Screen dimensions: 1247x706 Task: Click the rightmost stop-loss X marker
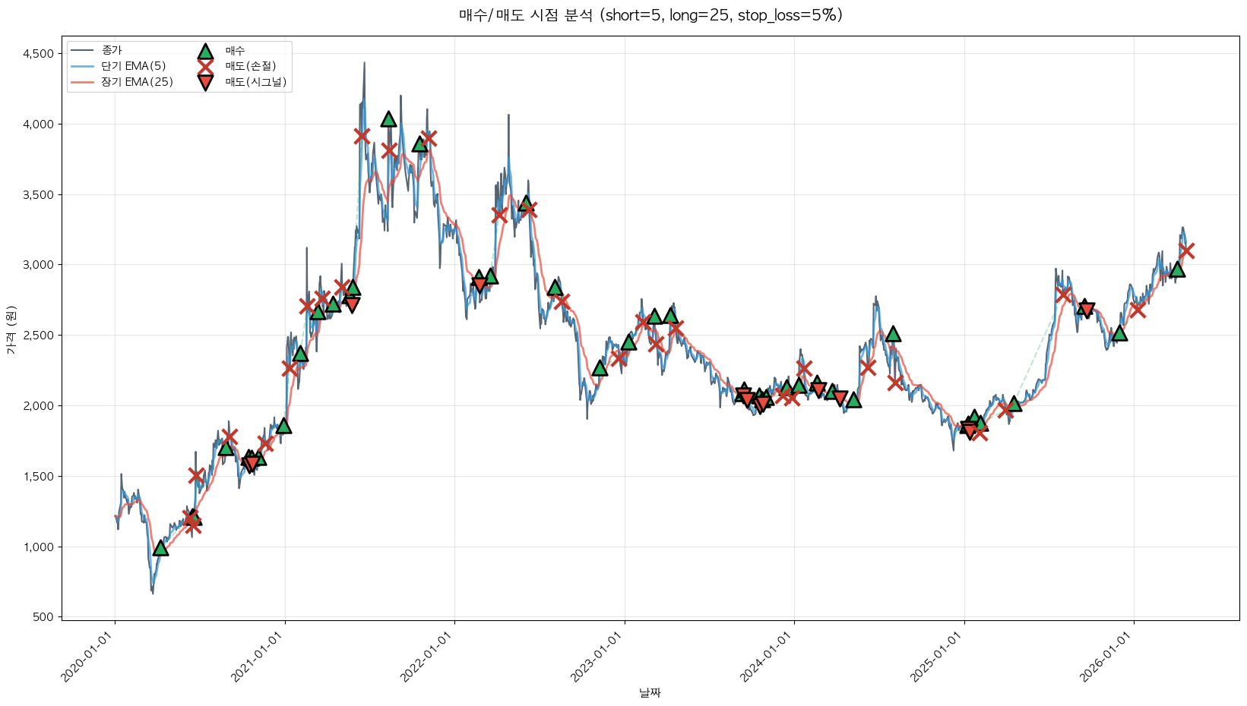point(1186,251)
